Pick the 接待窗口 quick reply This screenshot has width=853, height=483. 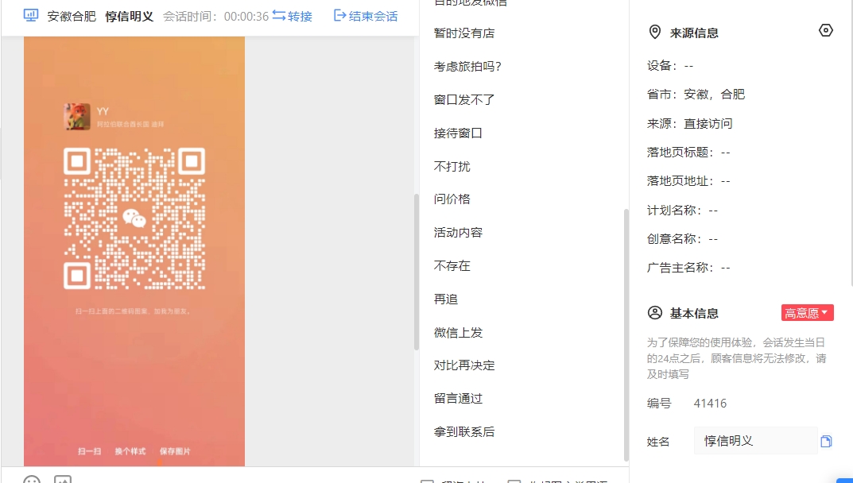(x=458, y=133)
